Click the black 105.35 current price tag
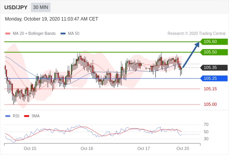Image resolution: width=229 pixels, height=155 pixels. (214, 68)
